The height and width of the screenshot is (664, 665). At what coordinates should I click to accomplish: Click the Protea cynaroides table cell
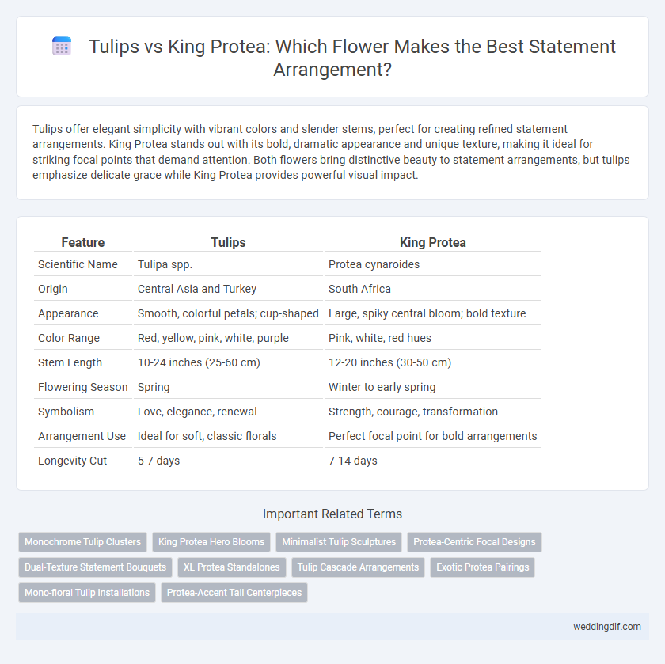(374, 264)
